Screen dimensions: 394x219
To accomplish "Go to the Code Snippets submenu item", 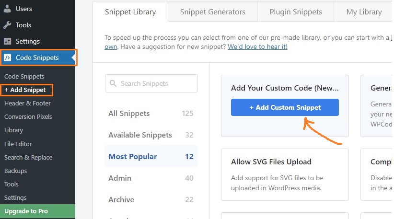I will click(24, 76).
